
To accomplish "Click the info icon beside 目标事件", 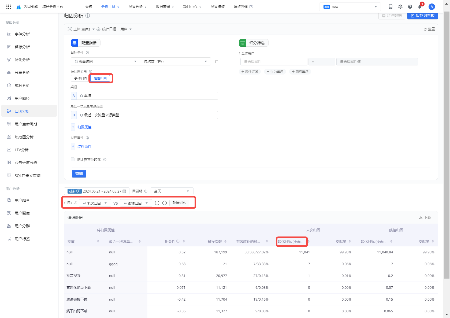I will coord(87,53).
